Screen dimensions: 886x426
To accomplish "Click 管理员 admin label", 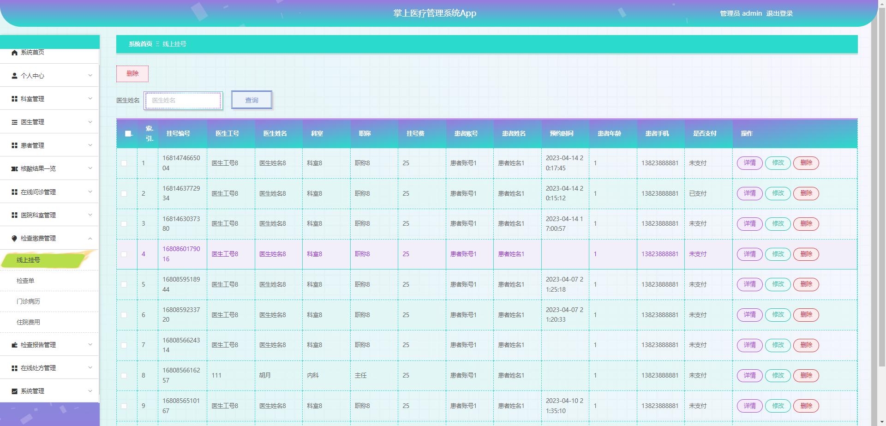I will click(741, 13).
